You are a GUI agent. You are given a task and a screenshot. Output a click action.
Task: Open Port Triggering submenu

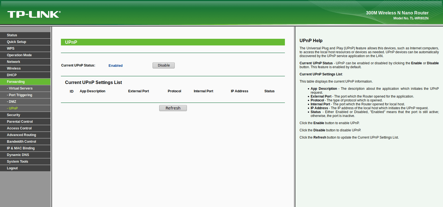point(25,95)
